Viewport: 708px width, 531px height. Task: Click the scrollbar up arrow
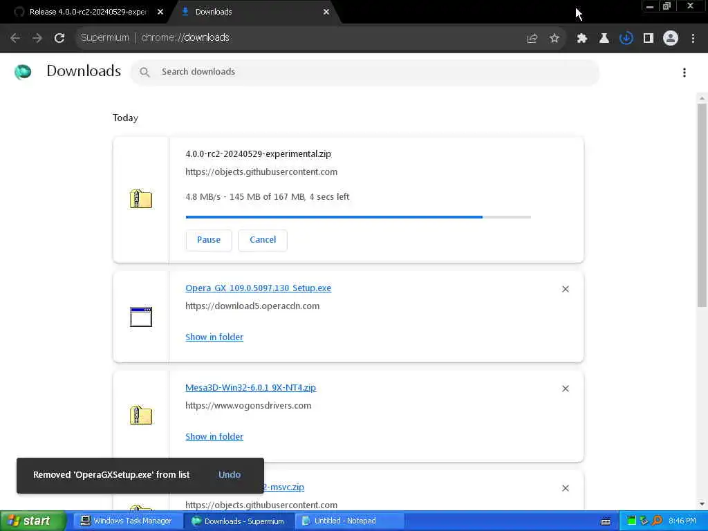pyautogui.click(x=702, y=97)
